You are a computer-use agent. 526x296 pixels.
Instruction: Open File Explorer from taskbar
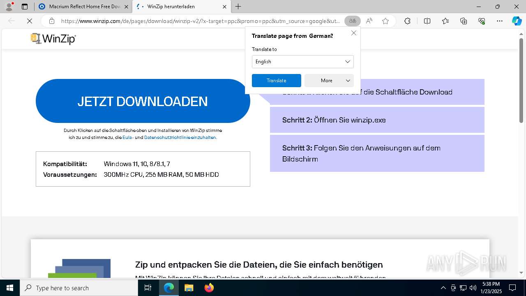pyautogui.click(x=189, y=288)
